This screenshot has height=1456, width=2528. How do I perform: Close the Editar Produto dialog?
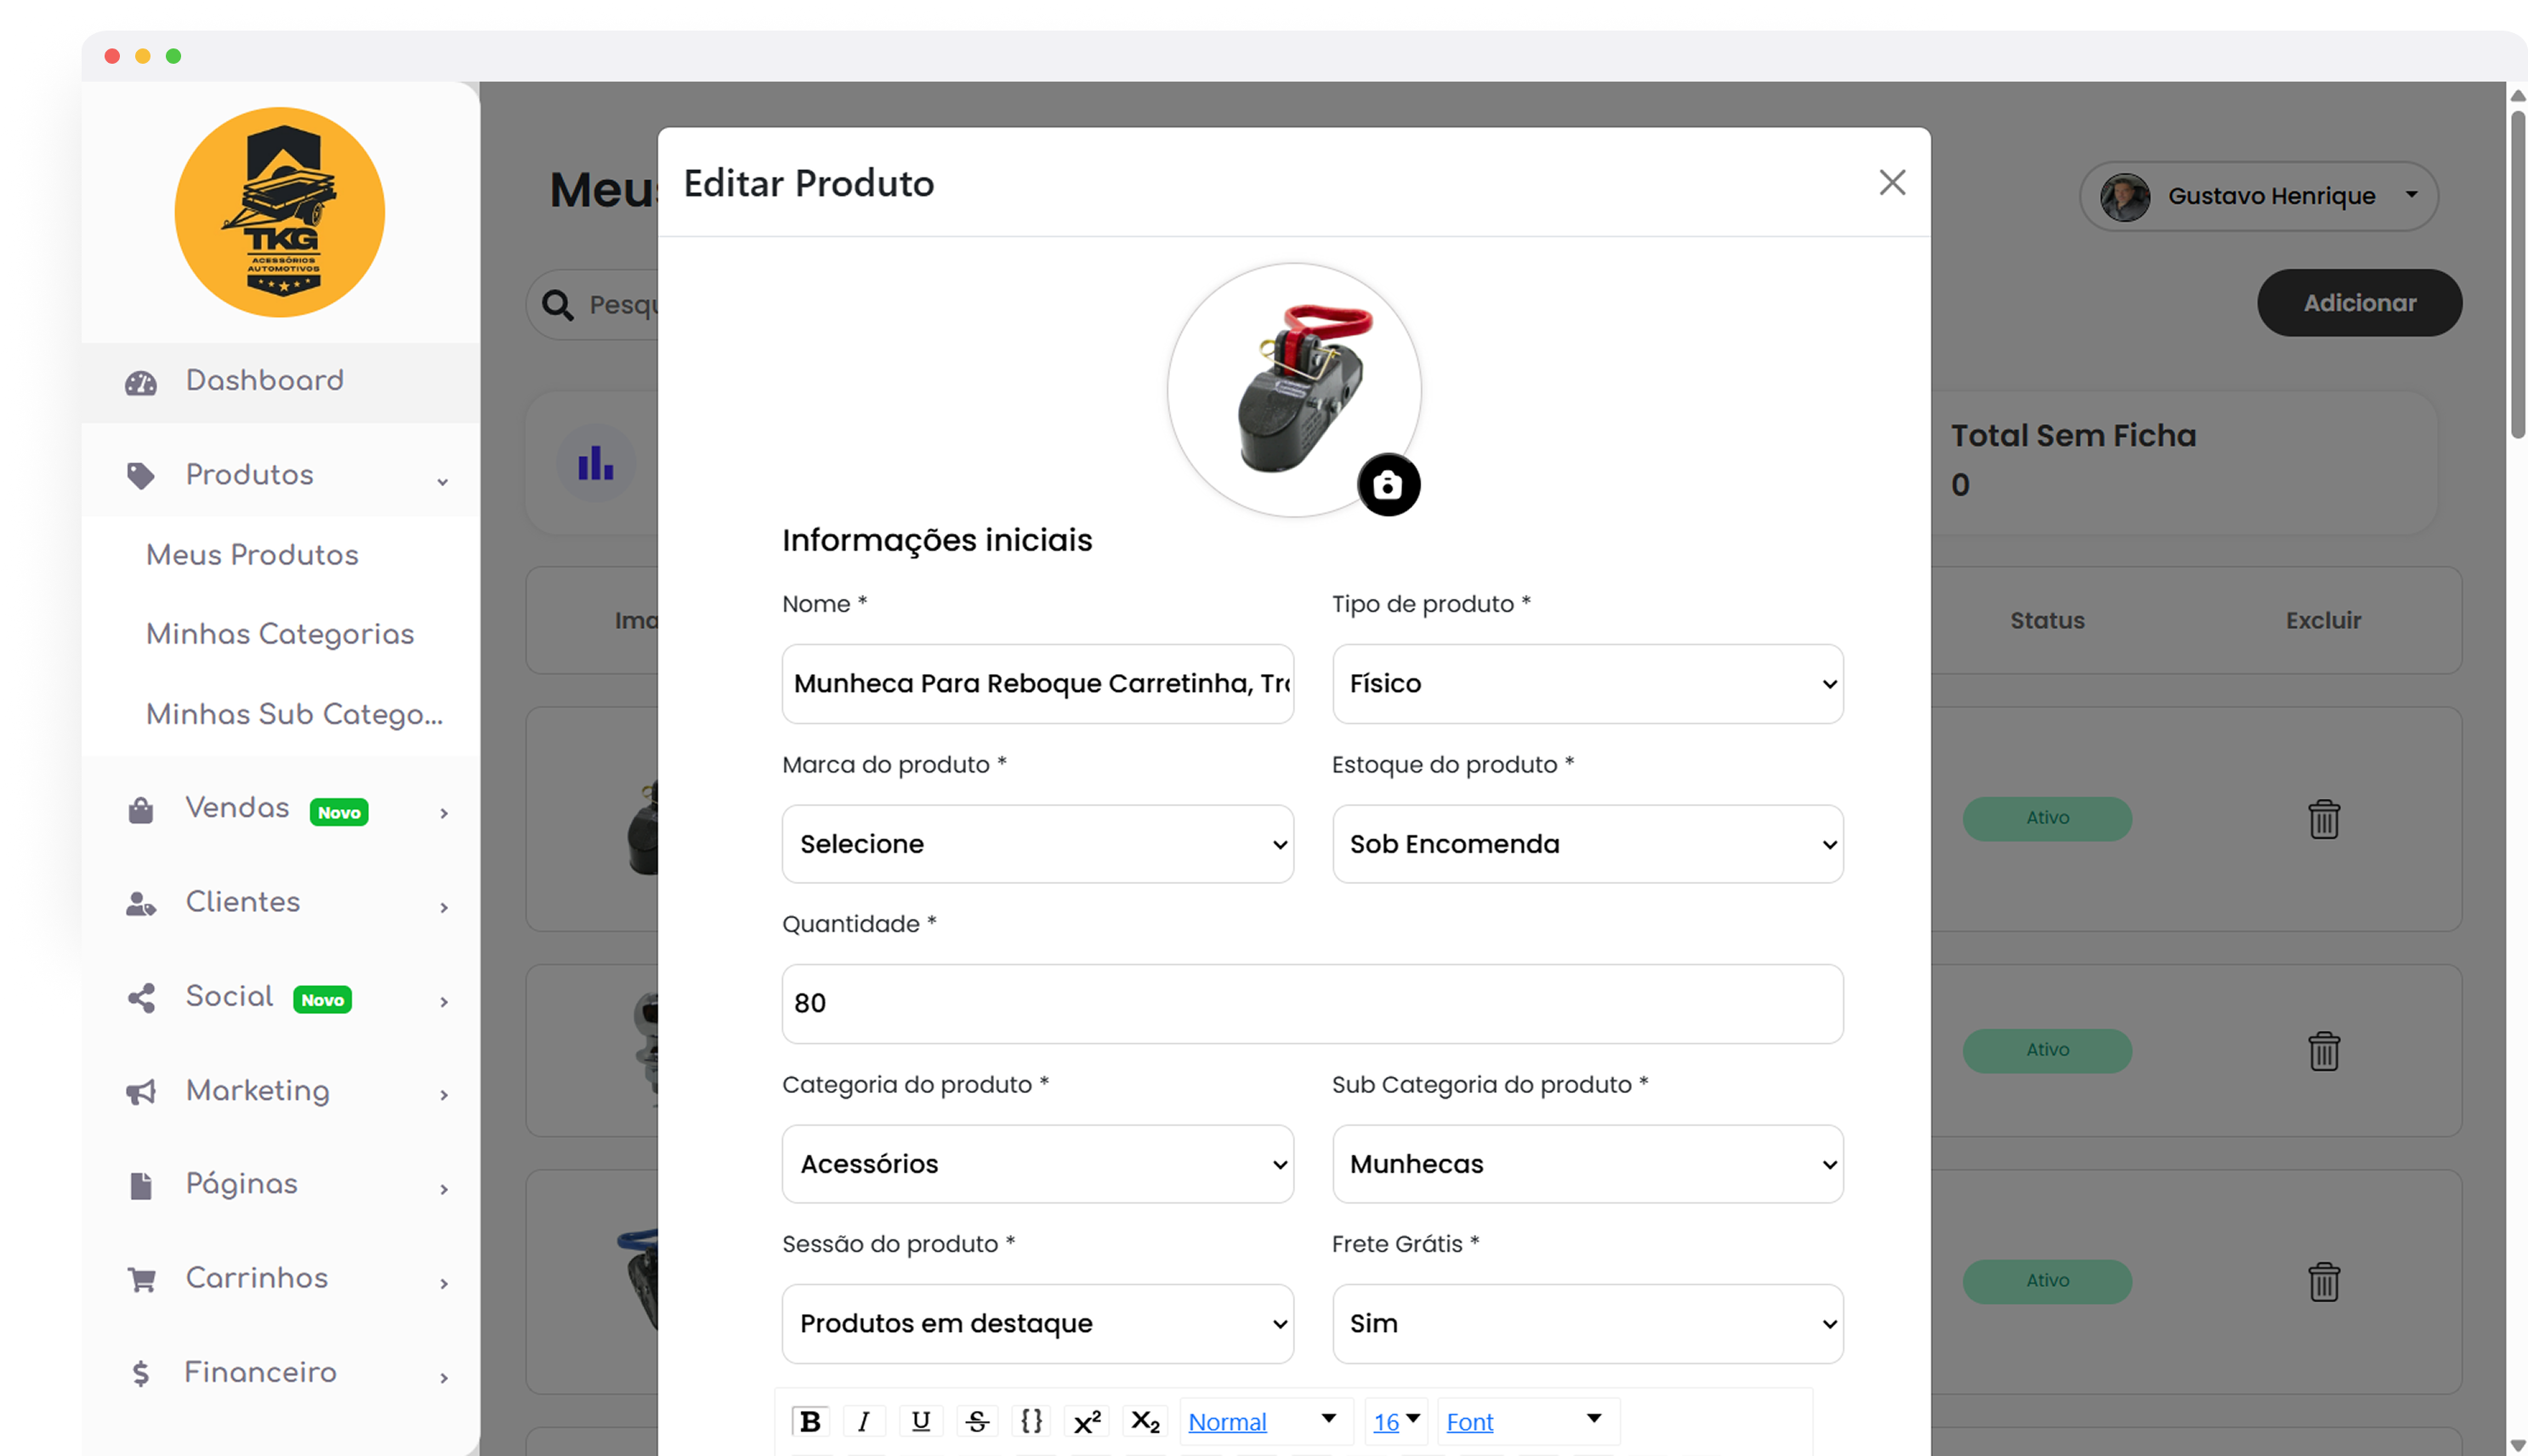1892,182
